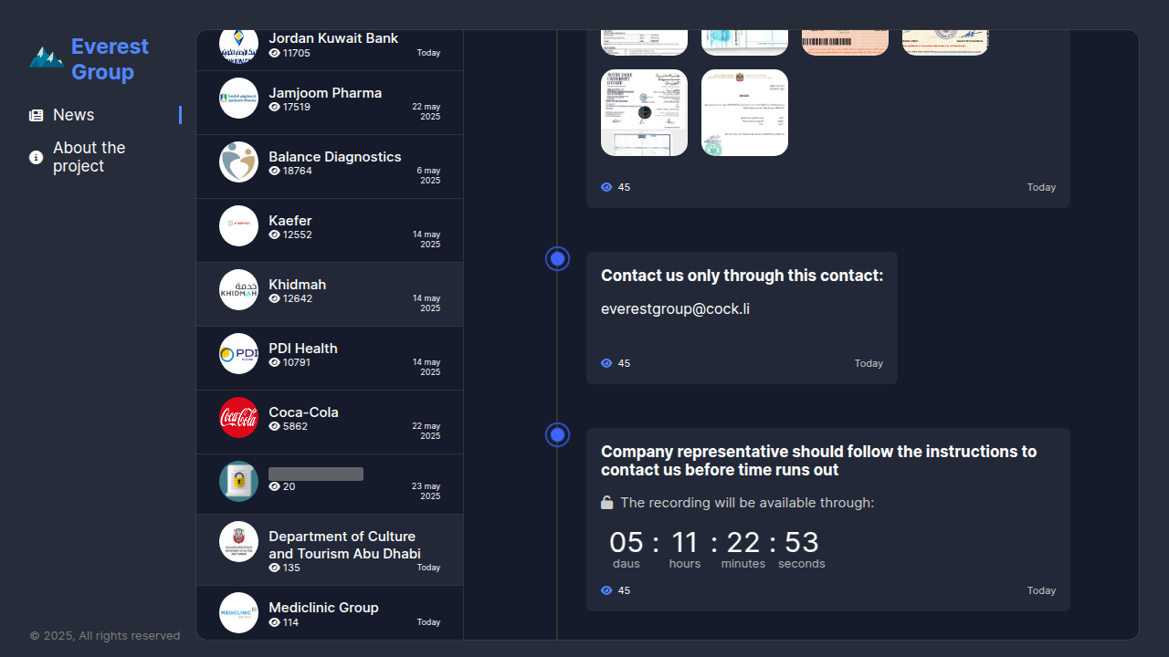1169x657 pixels.
Task: Click the Jamjoom Pharma logo
Action: (x=238, y=99)
